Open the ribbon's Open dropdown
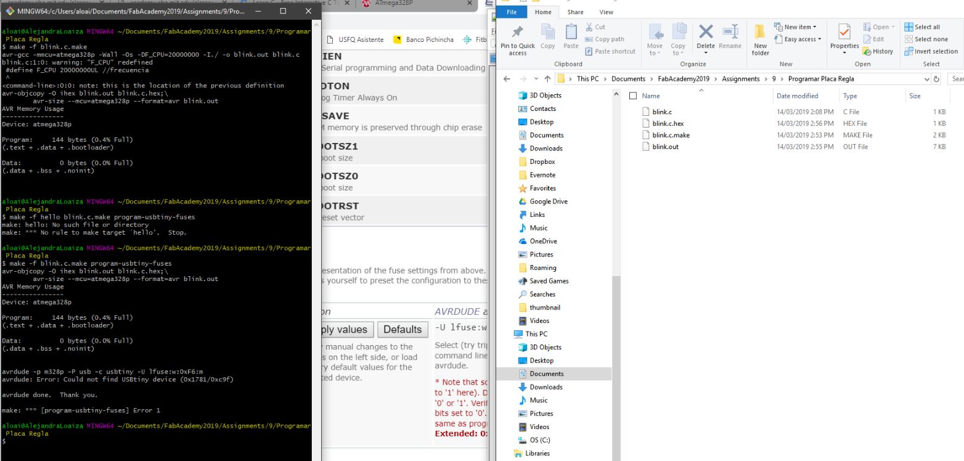Viewport: 964px width, 461px height. [x=879, y=27]
